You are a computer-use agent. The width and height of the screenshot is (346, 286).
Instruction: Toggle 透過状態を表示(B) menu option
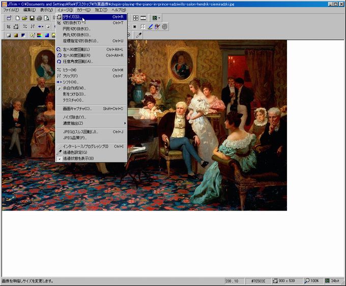click(x=92, y=158)
